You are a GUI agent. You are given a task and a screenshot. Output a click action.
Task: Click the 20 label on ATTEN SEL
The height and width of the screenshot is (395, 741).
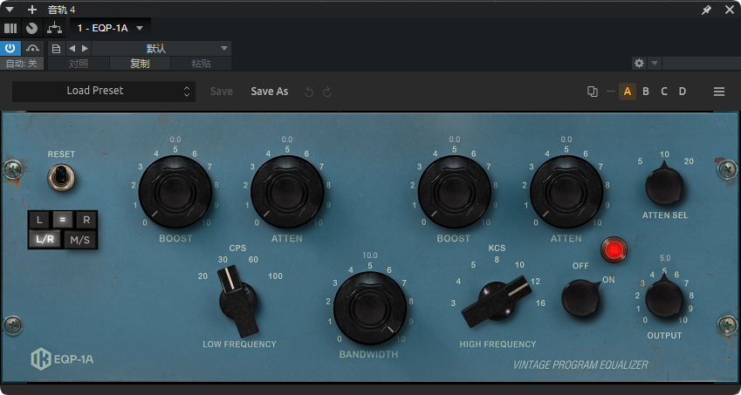tap(689, 161)
